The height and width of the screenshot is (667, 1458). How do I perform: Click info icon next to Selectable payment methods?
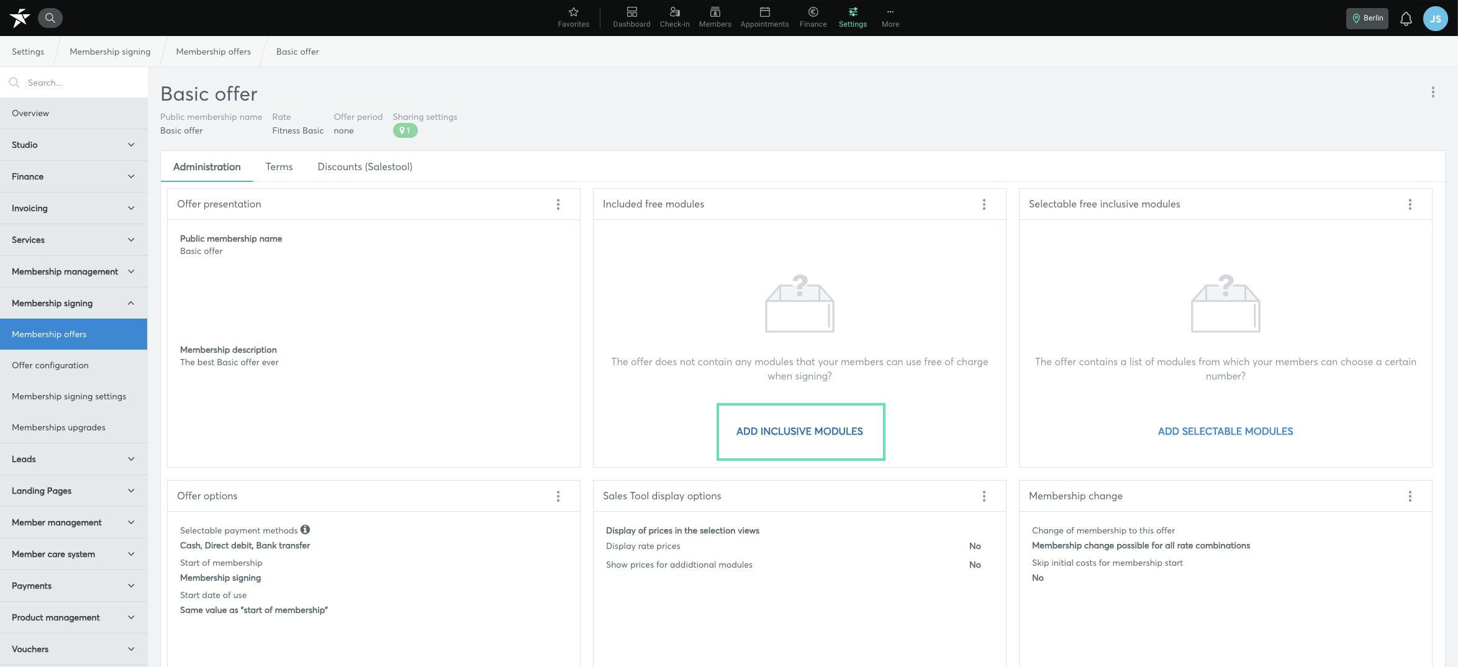[x=305, y=530]
